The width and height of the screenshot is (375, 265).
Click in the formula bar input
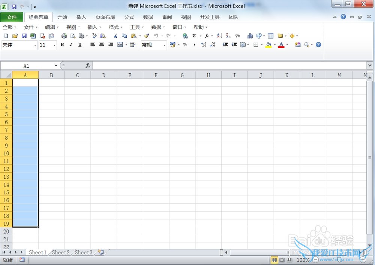[229, 65]
